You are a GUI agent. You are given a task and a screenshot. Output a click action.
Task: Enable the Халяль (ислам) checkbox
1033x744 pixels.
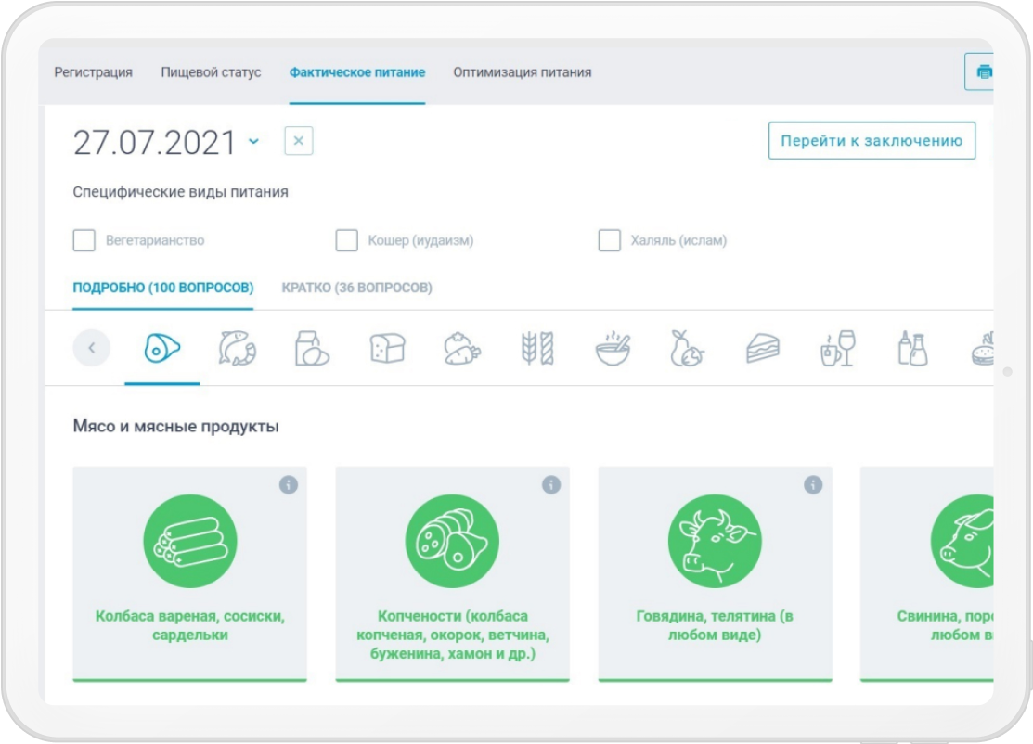610,240
